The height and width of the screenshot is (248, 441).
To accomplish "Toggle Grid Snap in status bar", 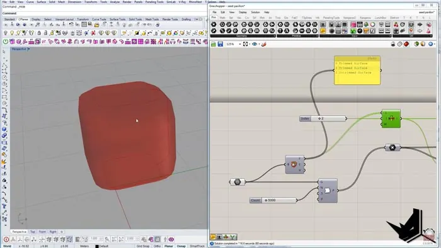I will 143,246.
